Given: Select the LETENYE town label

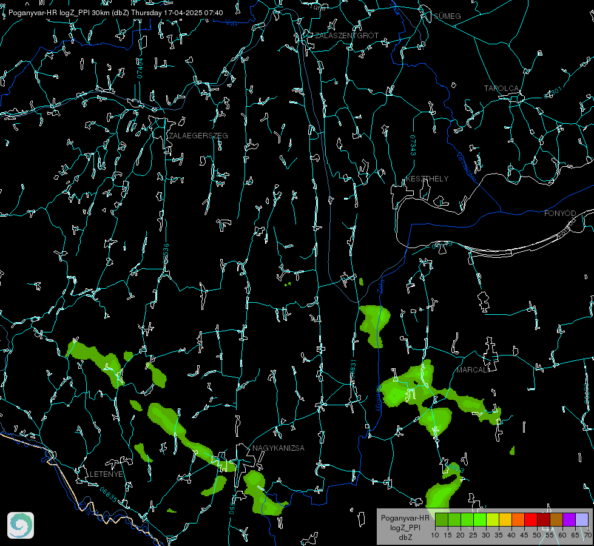Looking at the screenshot, I should tap(106, 474).
